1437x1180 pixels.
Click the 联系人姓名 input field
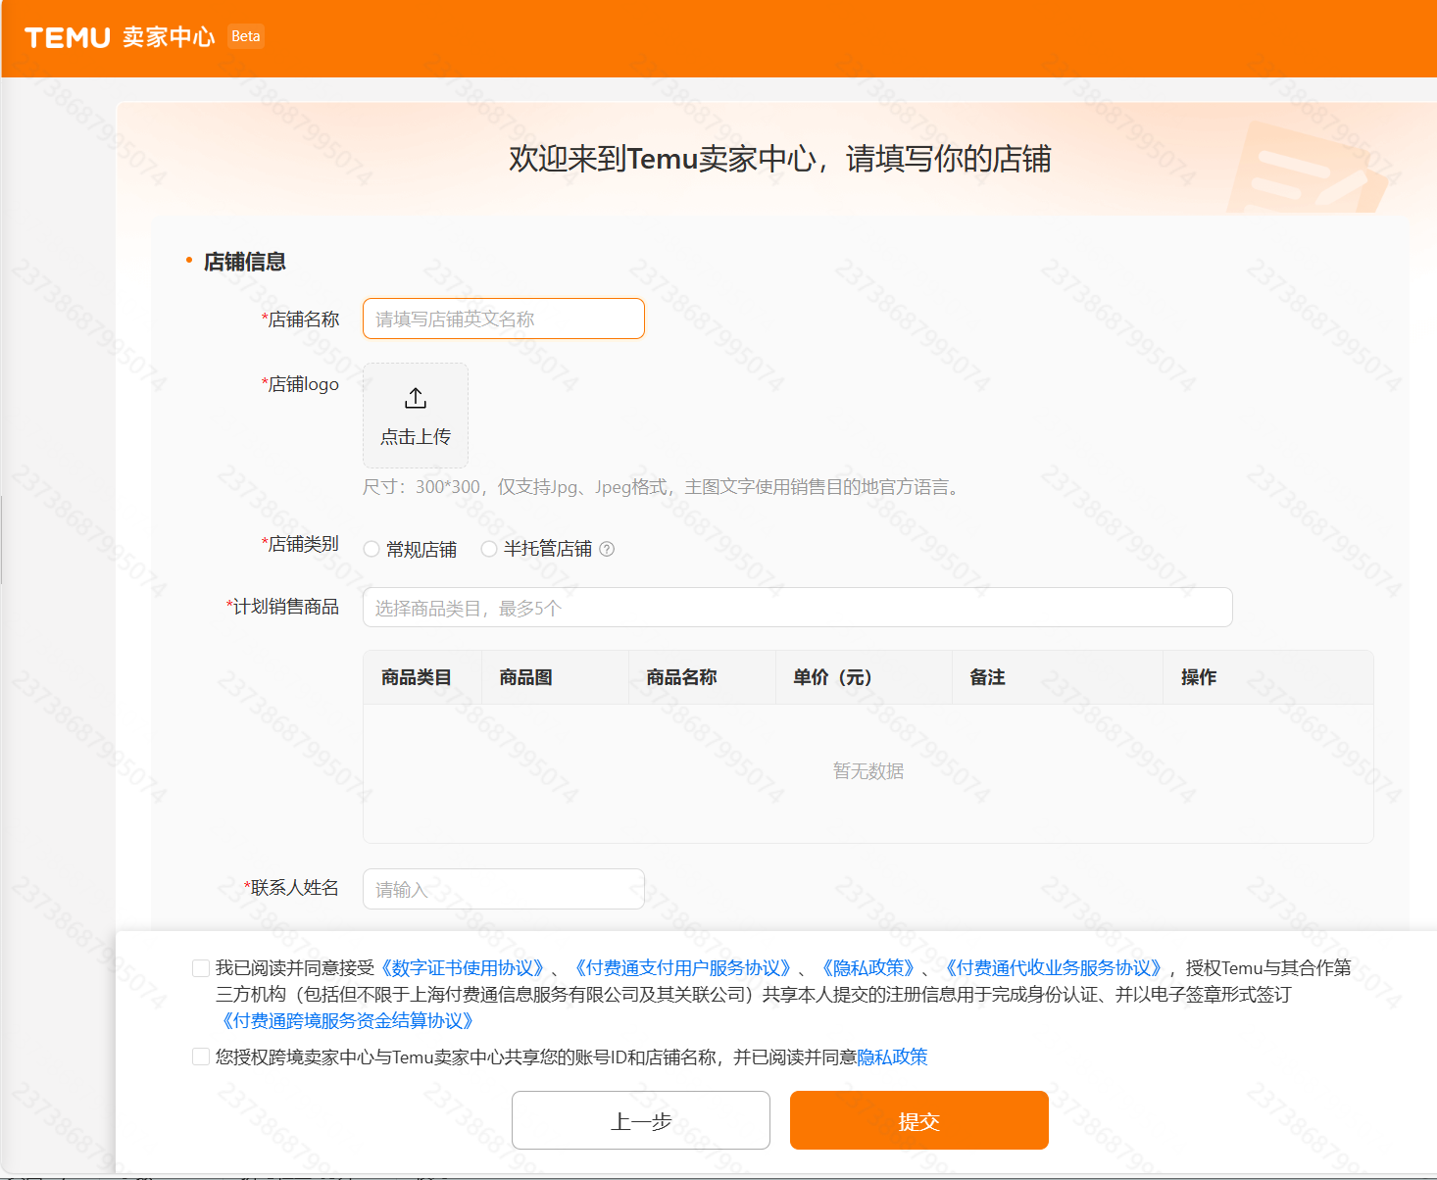[503, 888]
